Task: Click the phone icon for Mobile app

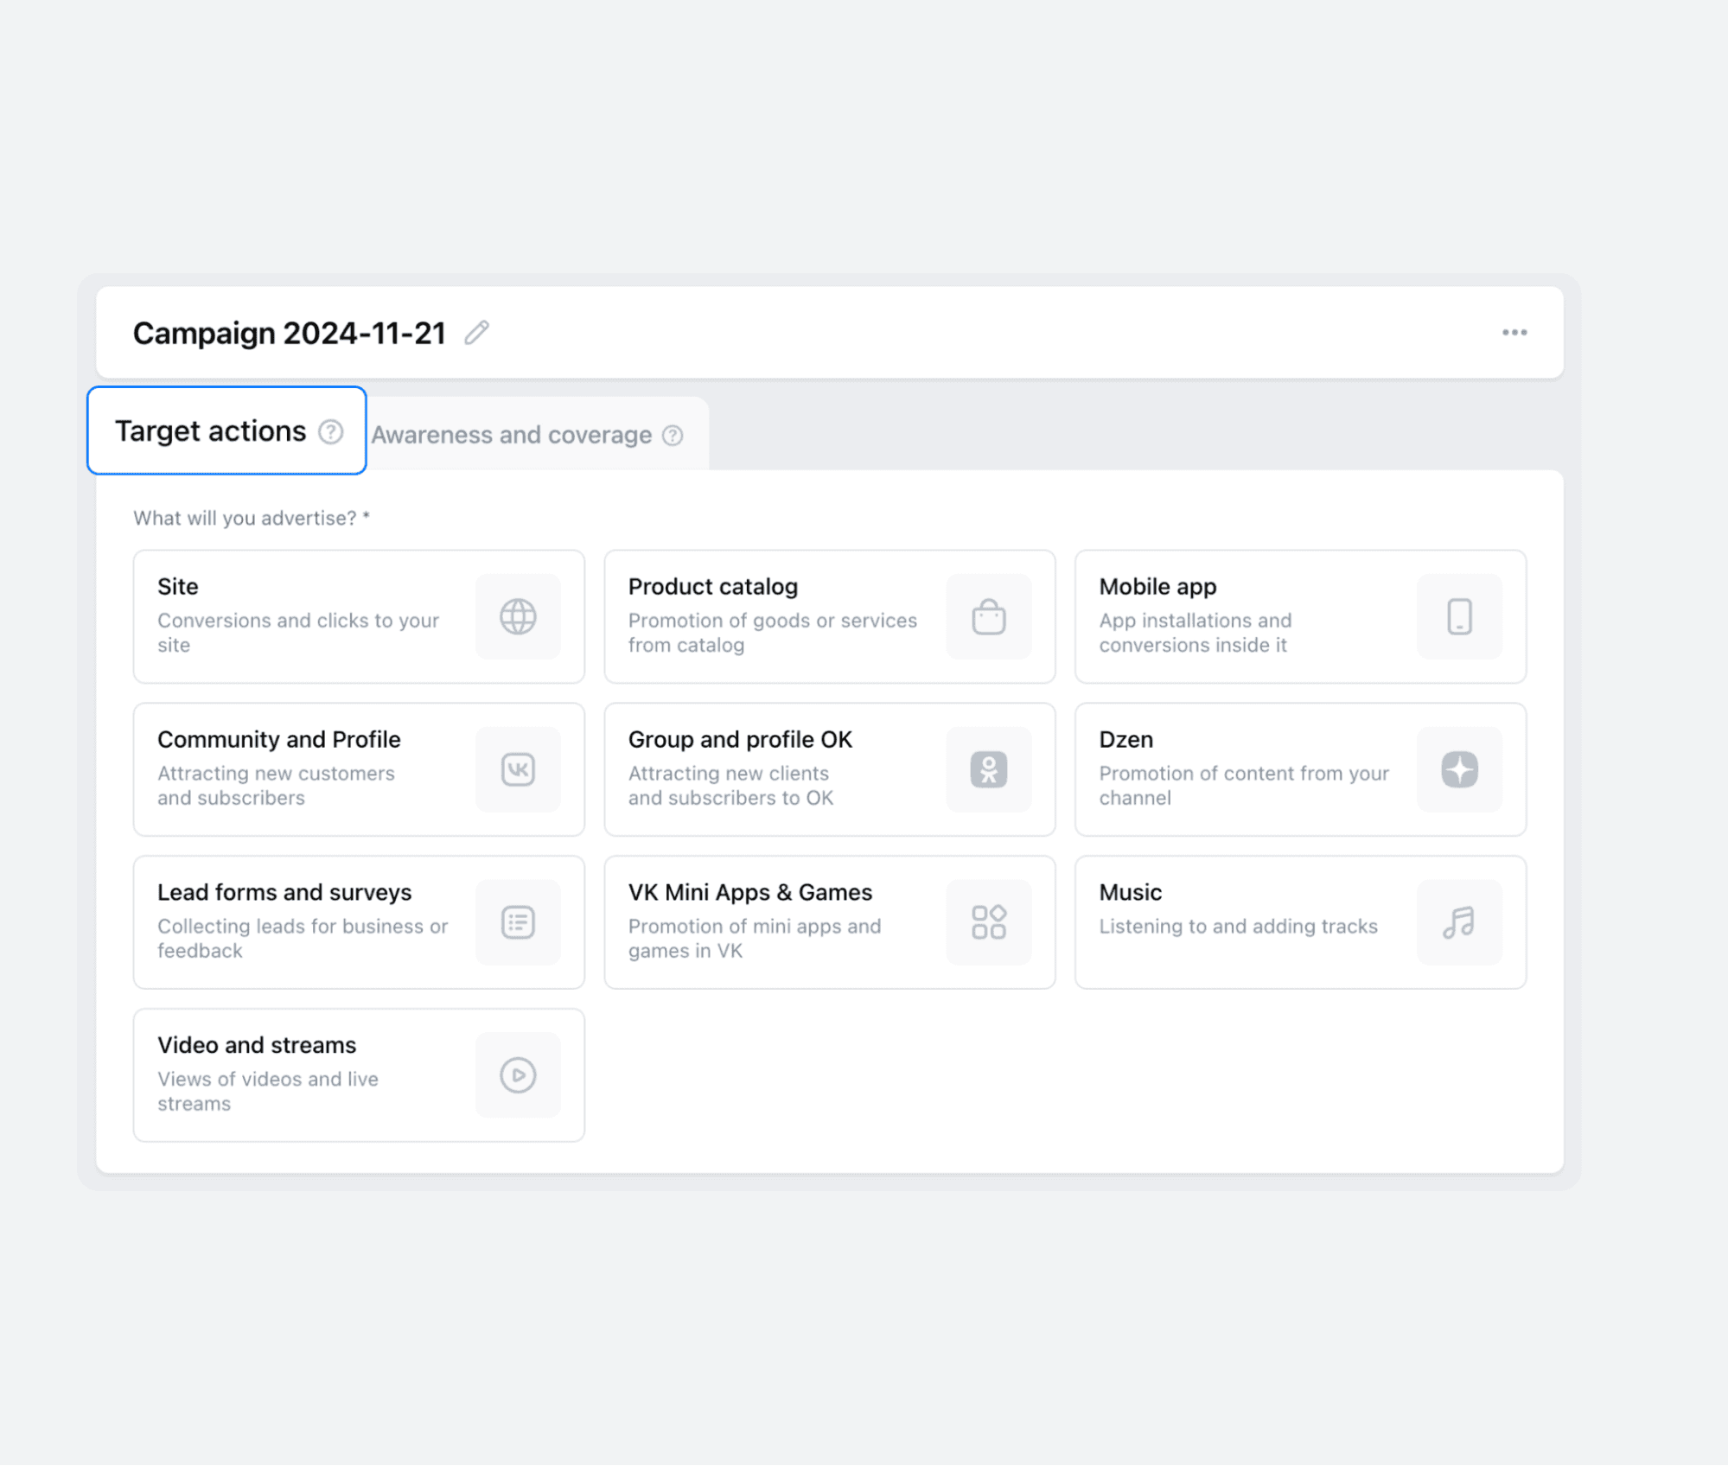Action: pyautogui.click(x=1459, y=617)
